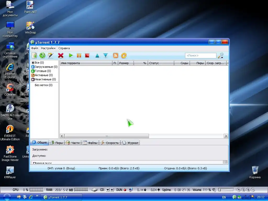268x201 pixels.
Task: Open FastStone Image Viewer desktop shortcut
Action: point(10,153)
